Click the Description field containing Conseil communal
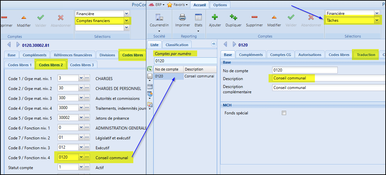 (327, 78)
